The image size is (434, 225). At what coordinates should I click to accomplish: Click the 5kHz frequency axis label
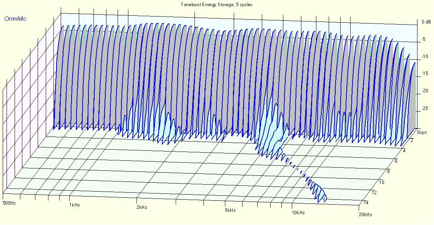(x=230, y=210)
